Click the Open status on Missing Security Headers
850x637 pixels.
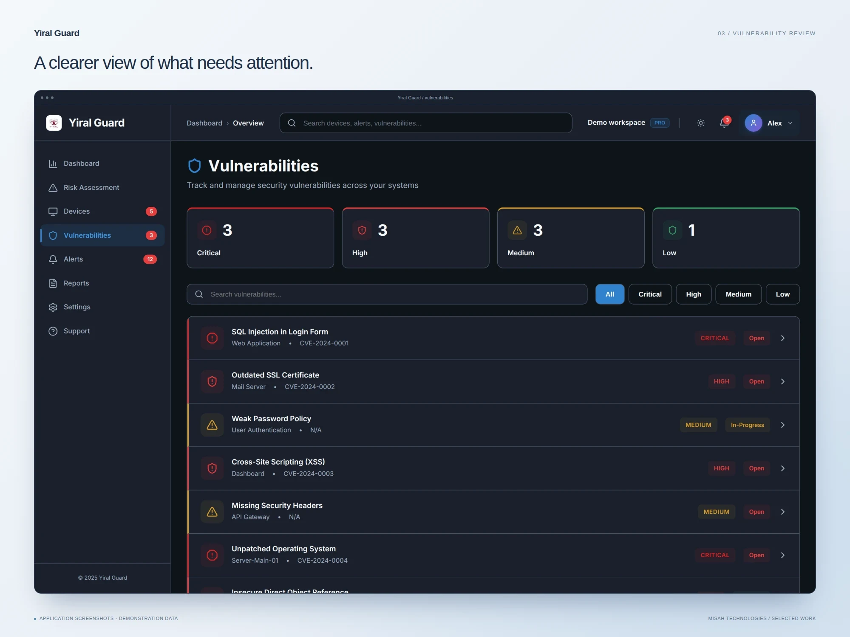[756, 512]
